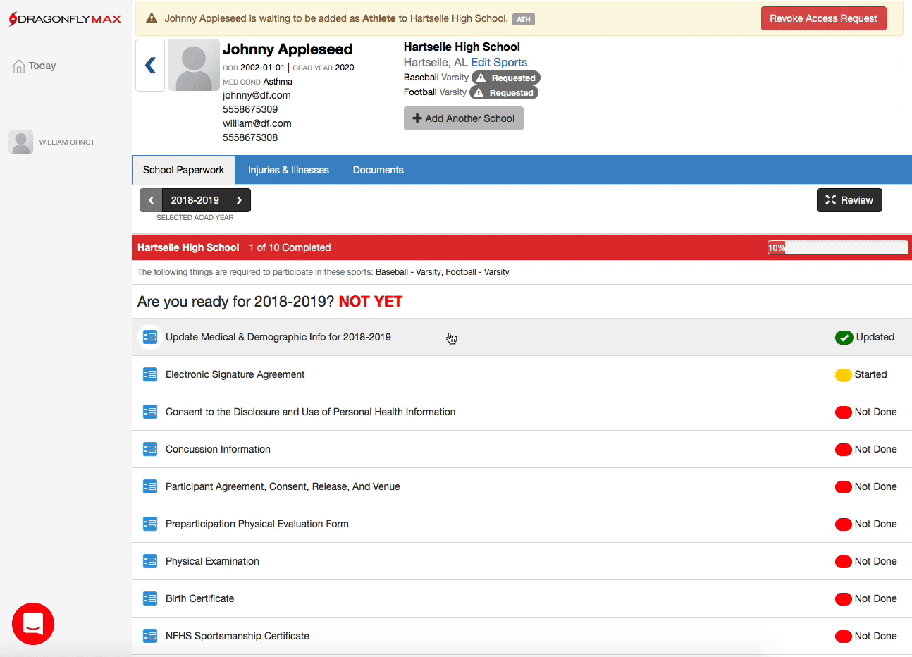Open the Documents tab

tap(378, 170)
